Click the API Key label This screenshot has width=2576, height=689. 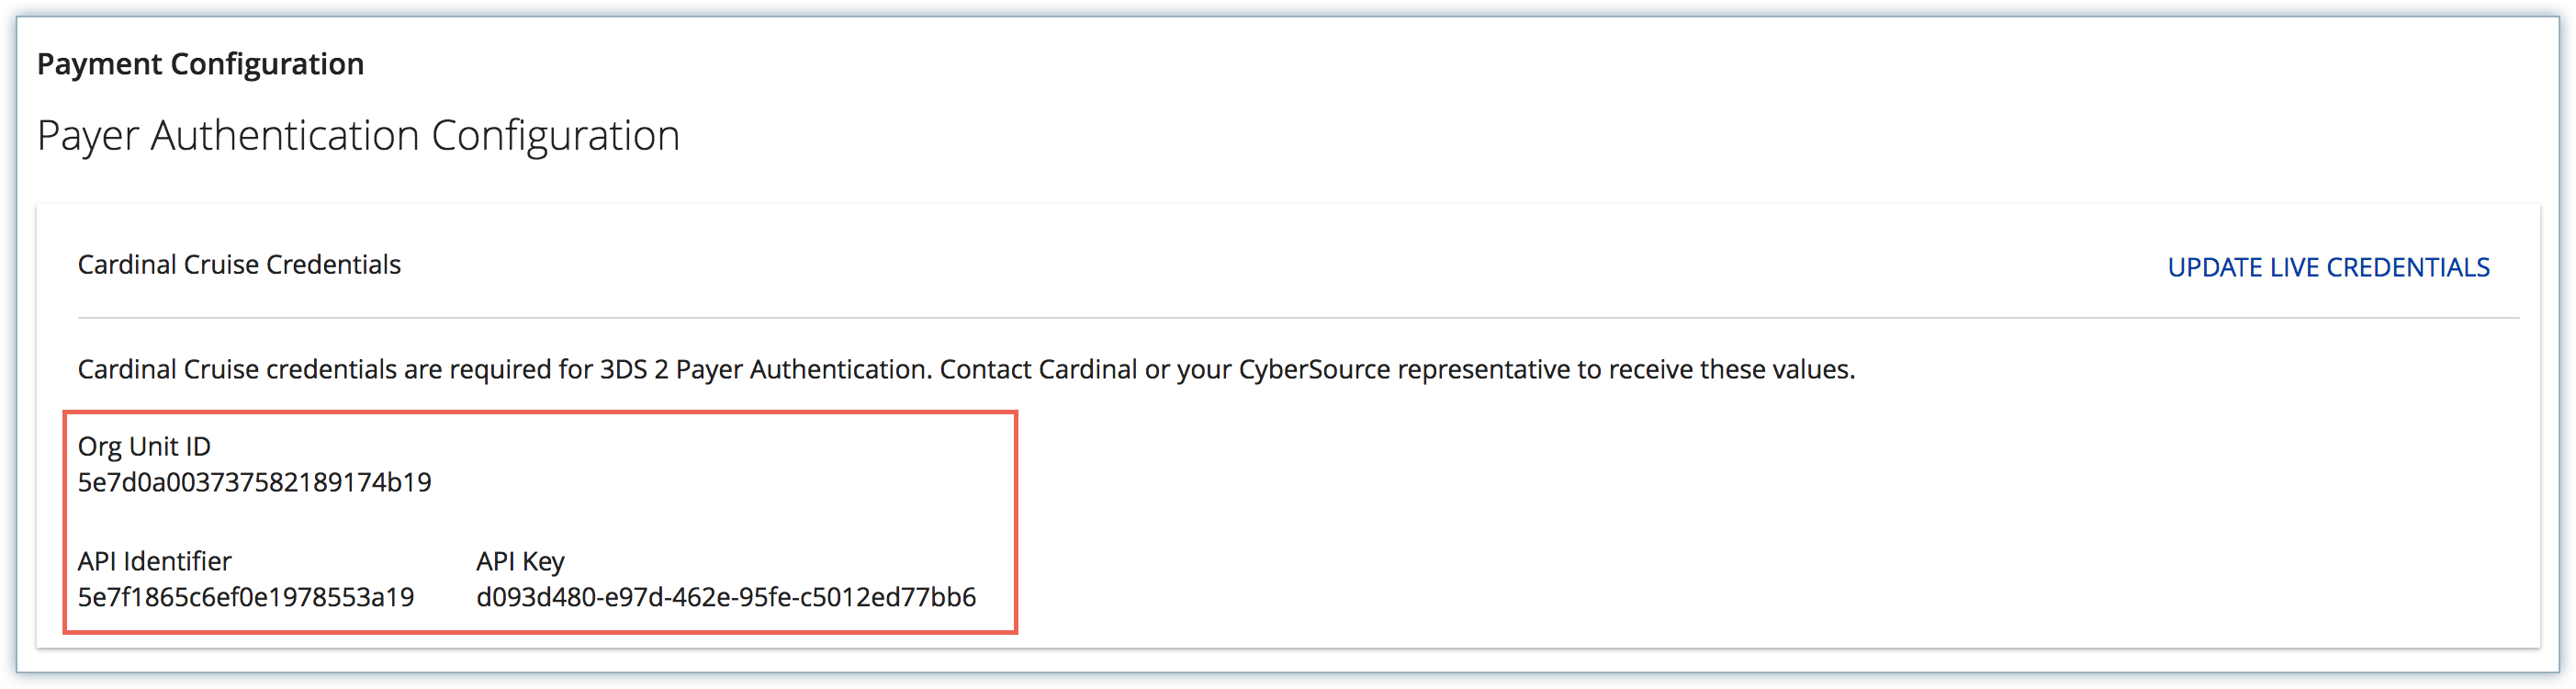tap(520, 561)
